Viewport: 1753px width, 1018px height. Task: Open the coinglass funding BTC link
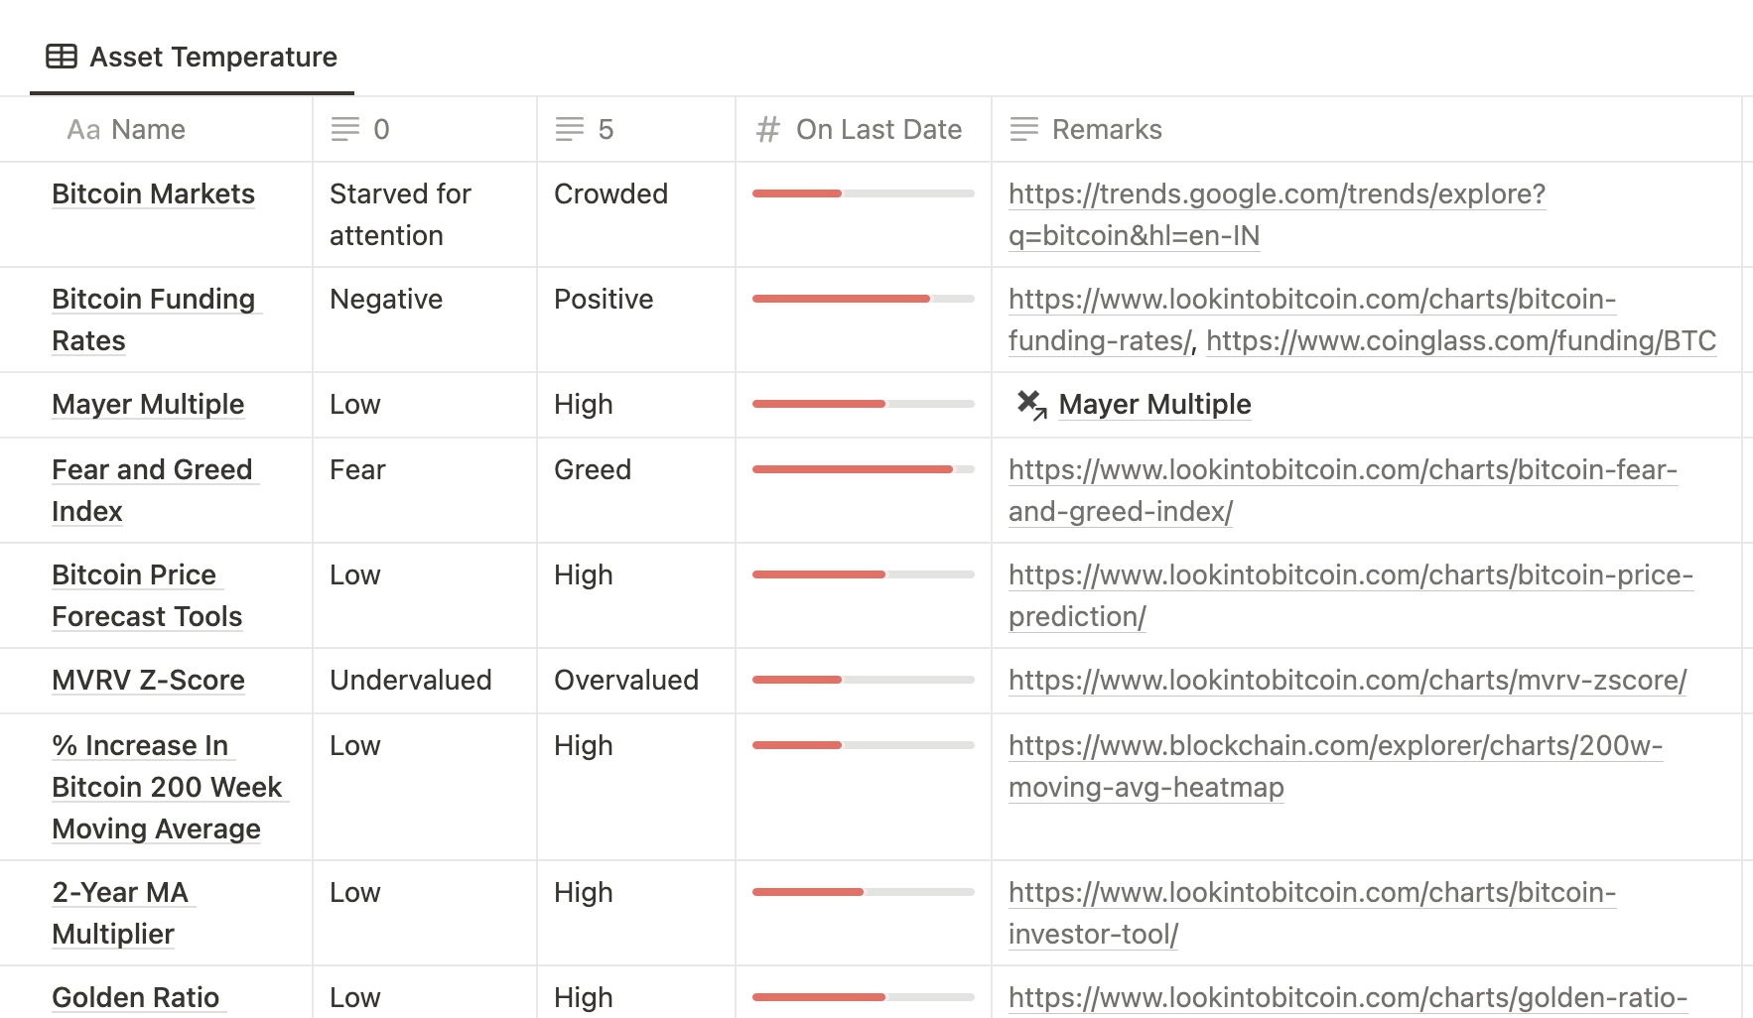(1460, 340)
